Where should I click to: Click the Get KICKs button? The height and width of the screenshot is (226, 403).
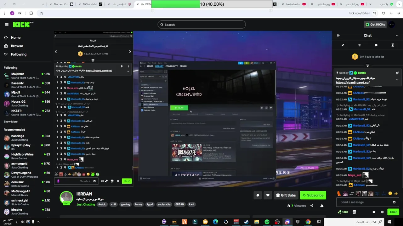[375, 24]
